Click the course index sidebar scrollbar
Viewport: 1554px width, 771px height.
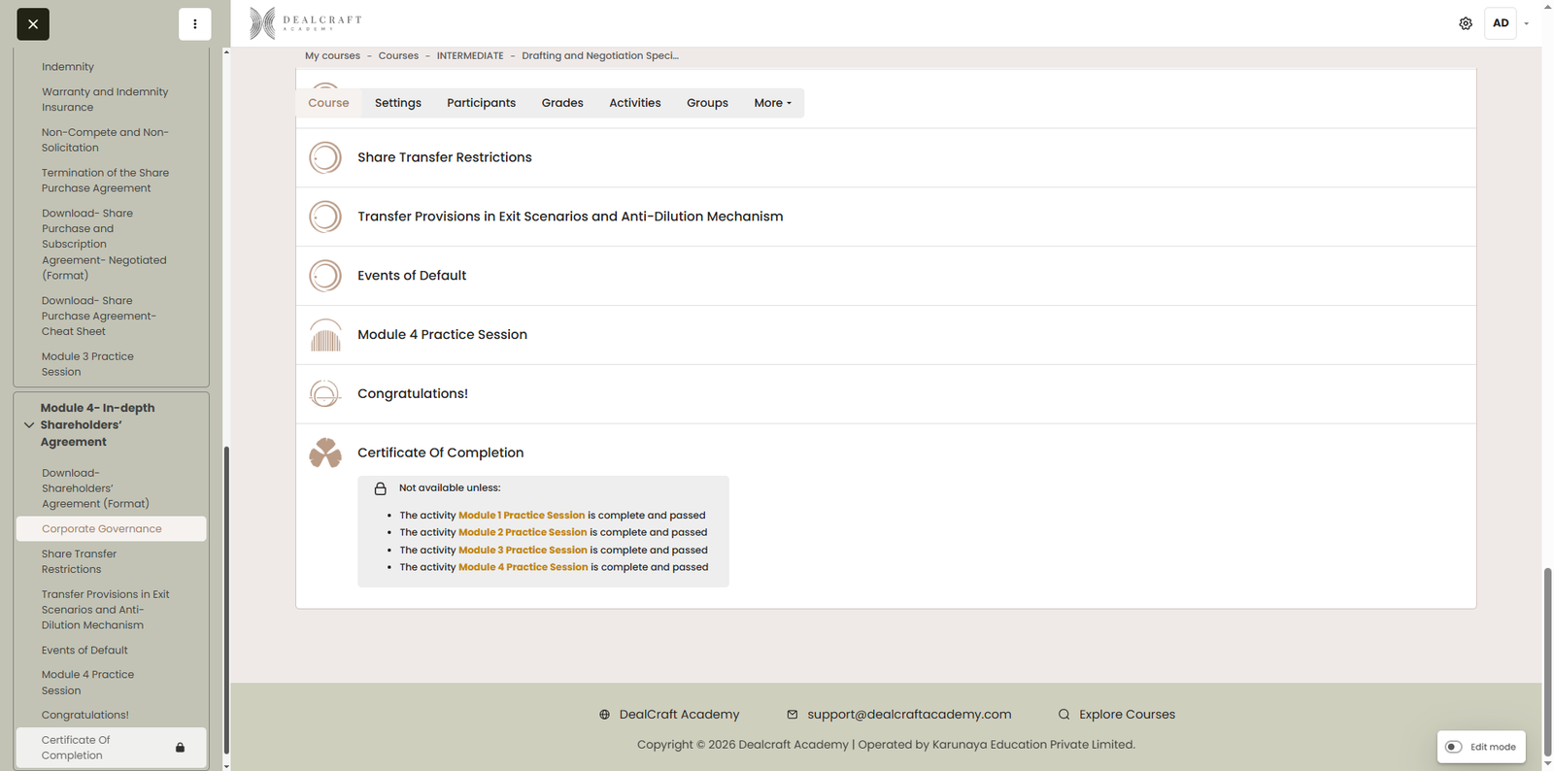(226, 600)
